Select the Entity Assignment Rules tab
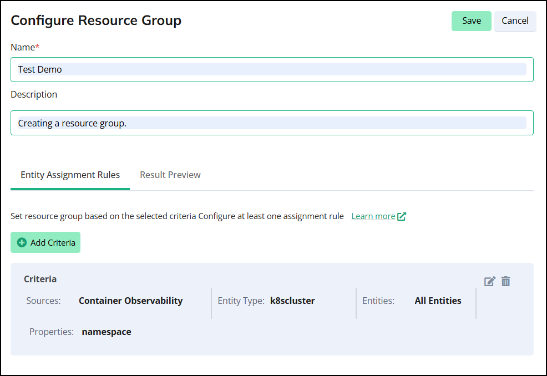 coord(70,175)
